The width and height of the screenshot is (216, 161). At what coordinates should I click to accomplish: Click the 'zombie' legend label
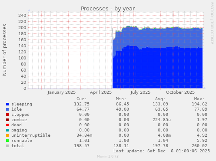click(19, 120)
